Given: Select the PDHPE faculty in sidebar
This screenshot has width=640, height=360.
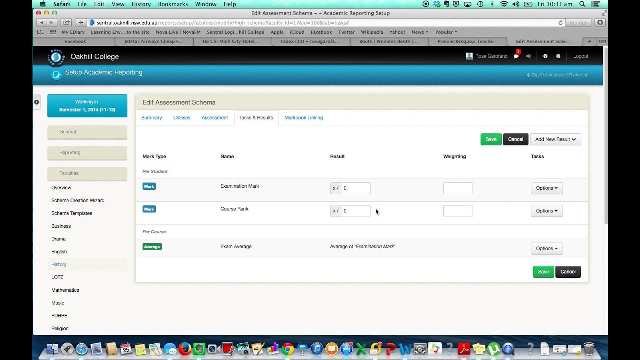Looking at the screenshot, I should (59, 316).
